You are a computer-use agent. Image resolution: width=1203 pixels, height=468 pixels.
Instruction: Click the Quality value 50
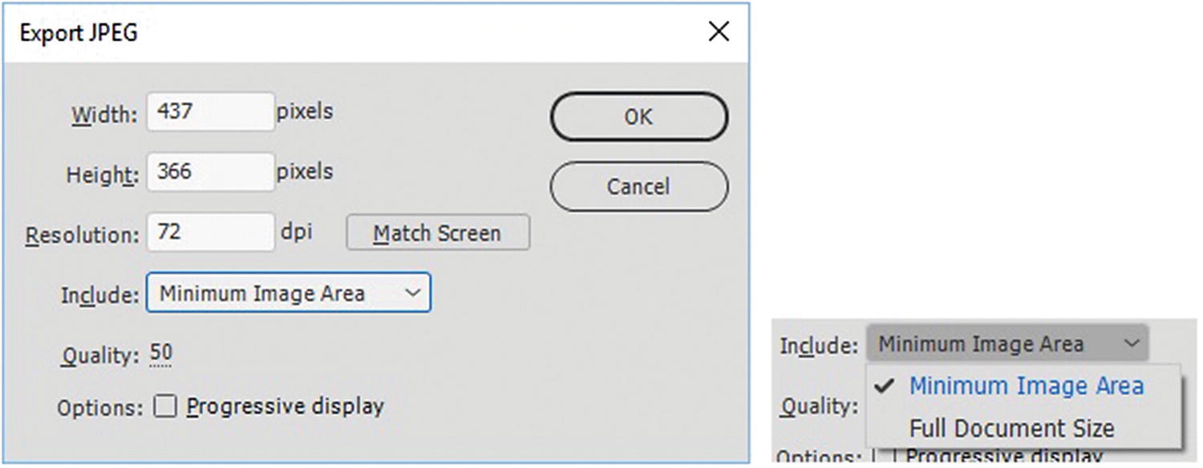[160, 353]
